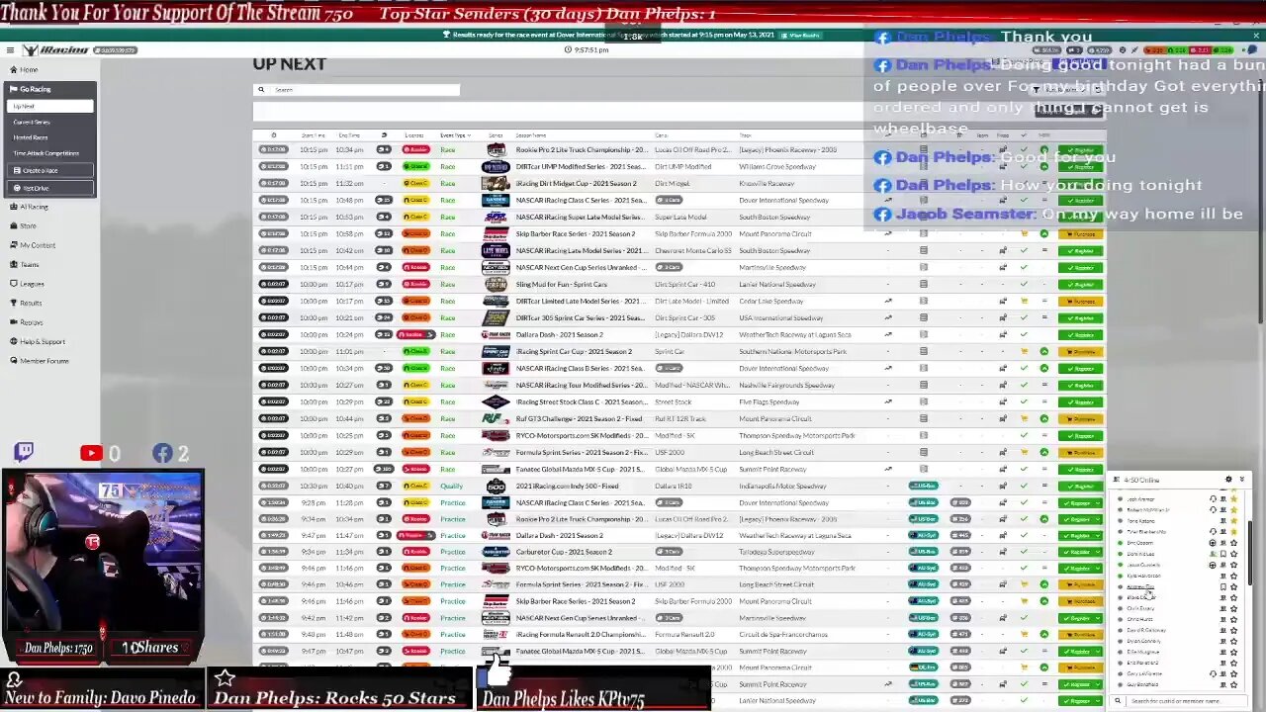Viewport: 1266px width, 712px height.
Task: Favorite Eric Osborn using the star
Action: click(x=1233, y=543)
